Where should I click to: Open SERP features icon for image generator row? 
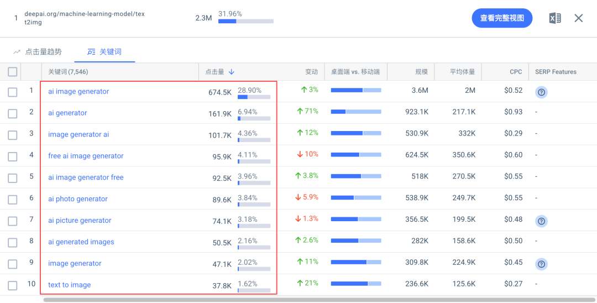[541, 264]
